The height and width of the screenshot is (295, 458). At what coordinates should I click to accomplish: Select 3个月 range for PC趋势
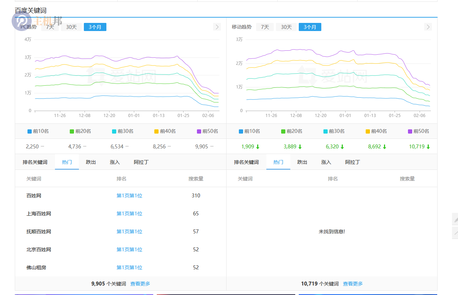tap(95, 27)
